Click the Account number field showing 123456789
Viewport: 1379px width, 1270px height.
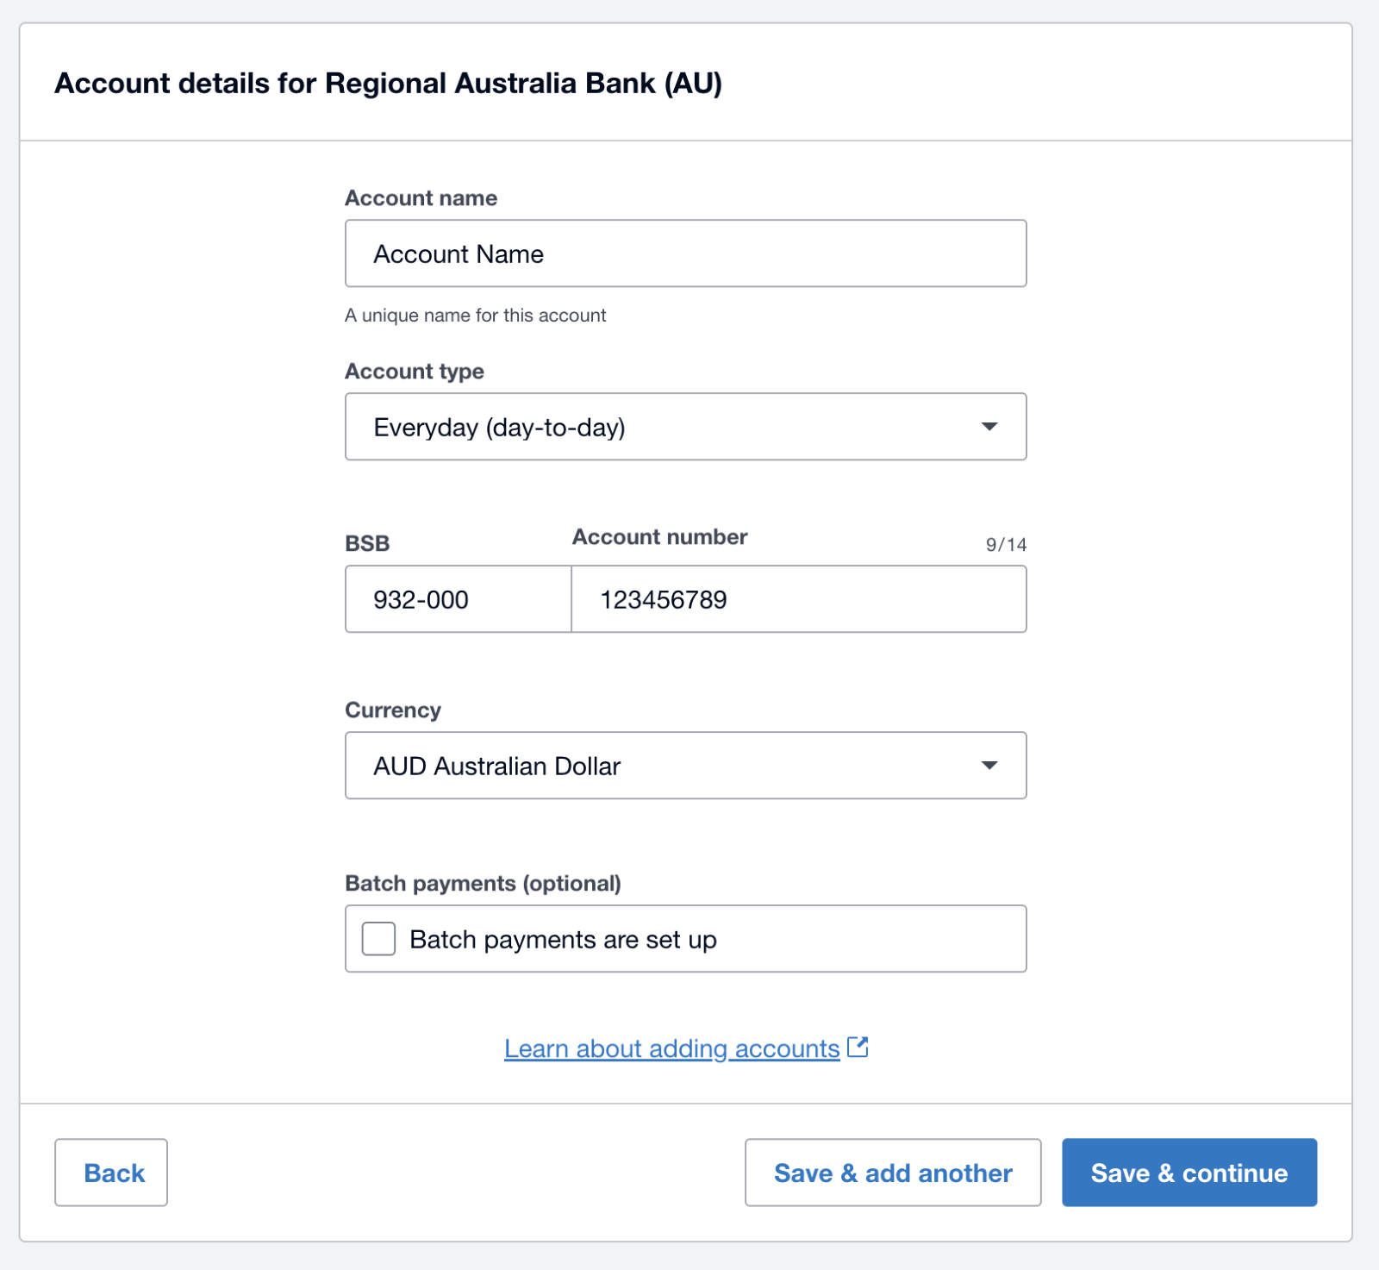[798, 599]
